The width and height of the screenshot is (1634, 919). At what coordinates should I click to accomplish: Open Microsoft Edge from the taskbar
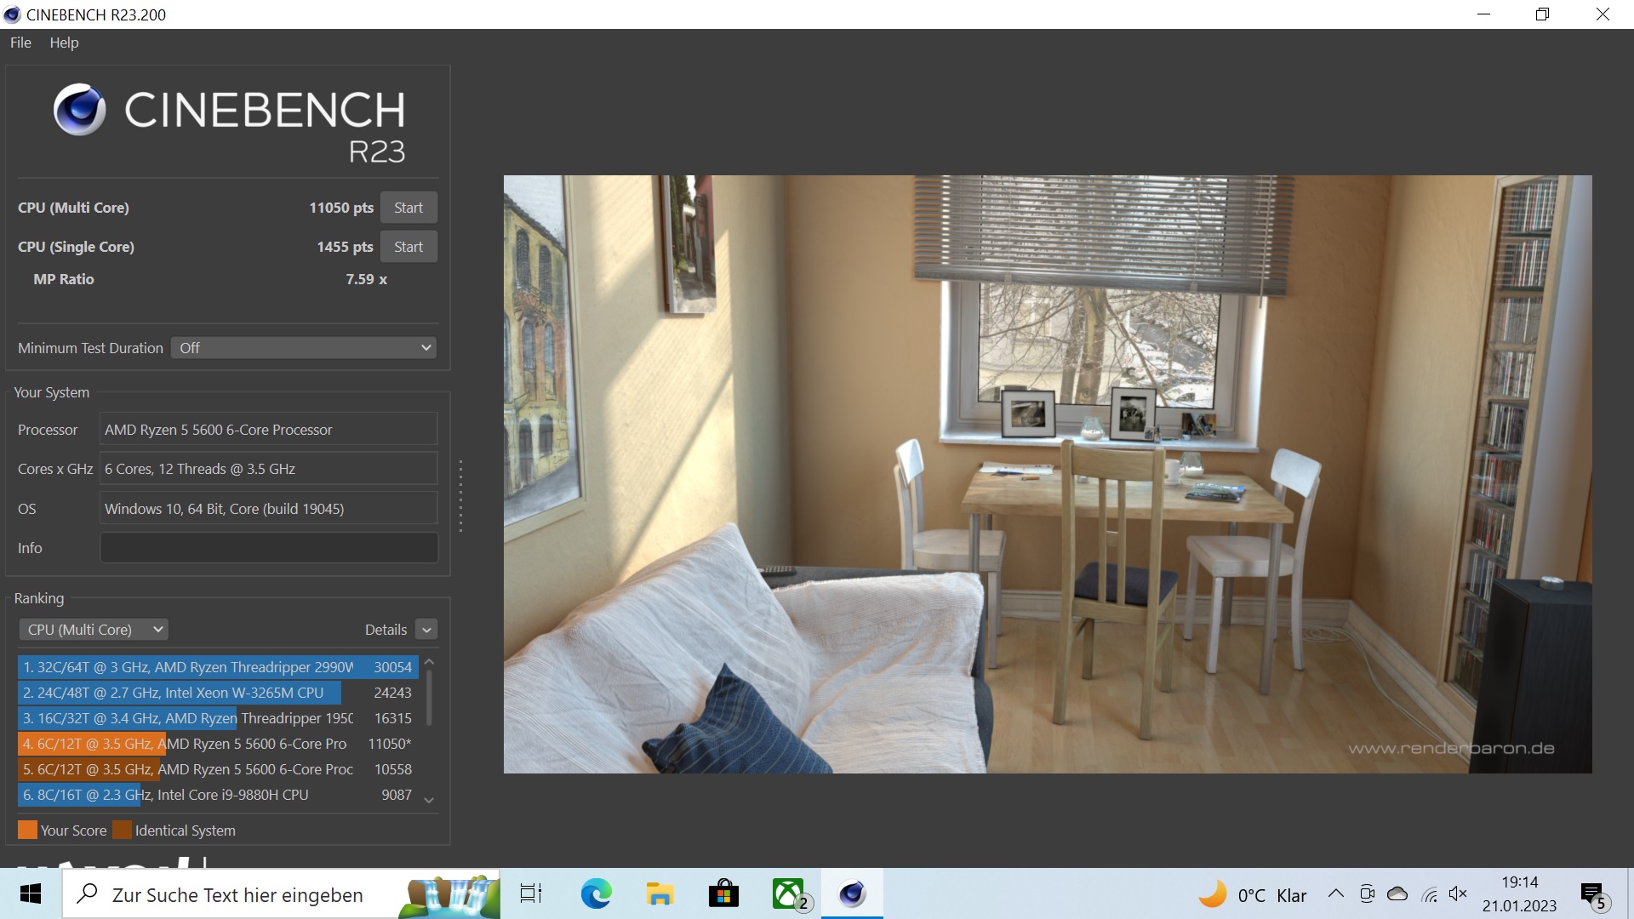click(x=596, y=894)
